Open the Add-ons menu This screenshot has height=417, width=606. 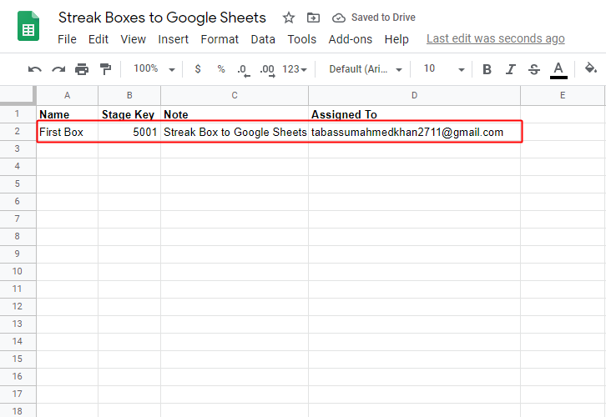pos(350,39)
